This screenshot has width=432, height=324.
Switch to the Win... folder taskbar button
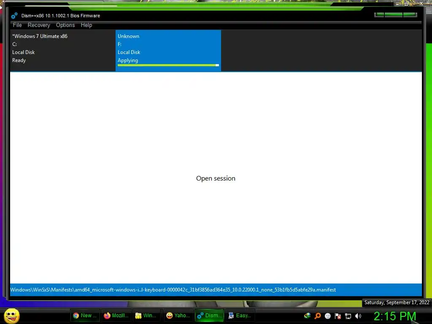[x=147, y=316]
